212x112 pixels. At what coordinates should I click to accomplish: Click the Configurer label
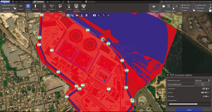click(x=200, y=11)
